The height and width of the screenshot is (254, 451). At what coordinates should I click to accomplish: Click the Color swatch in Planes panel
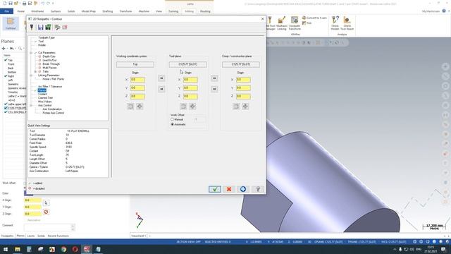pyautogui.click(x=28, y=193)
